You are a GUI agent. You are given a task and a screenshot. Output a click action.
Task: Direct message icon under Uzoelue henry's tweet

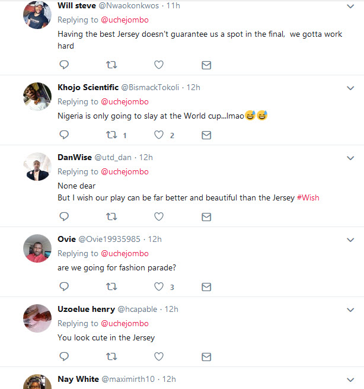(x=206, y=356)
